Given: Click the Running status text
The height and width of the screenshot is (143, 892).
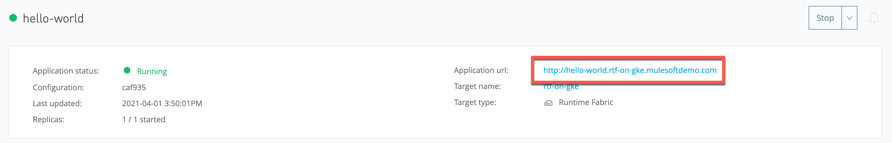Looking at the screenshot, I should click(152, 71).
